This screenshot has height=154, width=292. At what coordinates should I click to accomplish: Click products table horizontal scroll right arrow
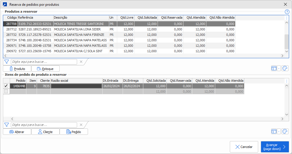click(x=282, y=56)
